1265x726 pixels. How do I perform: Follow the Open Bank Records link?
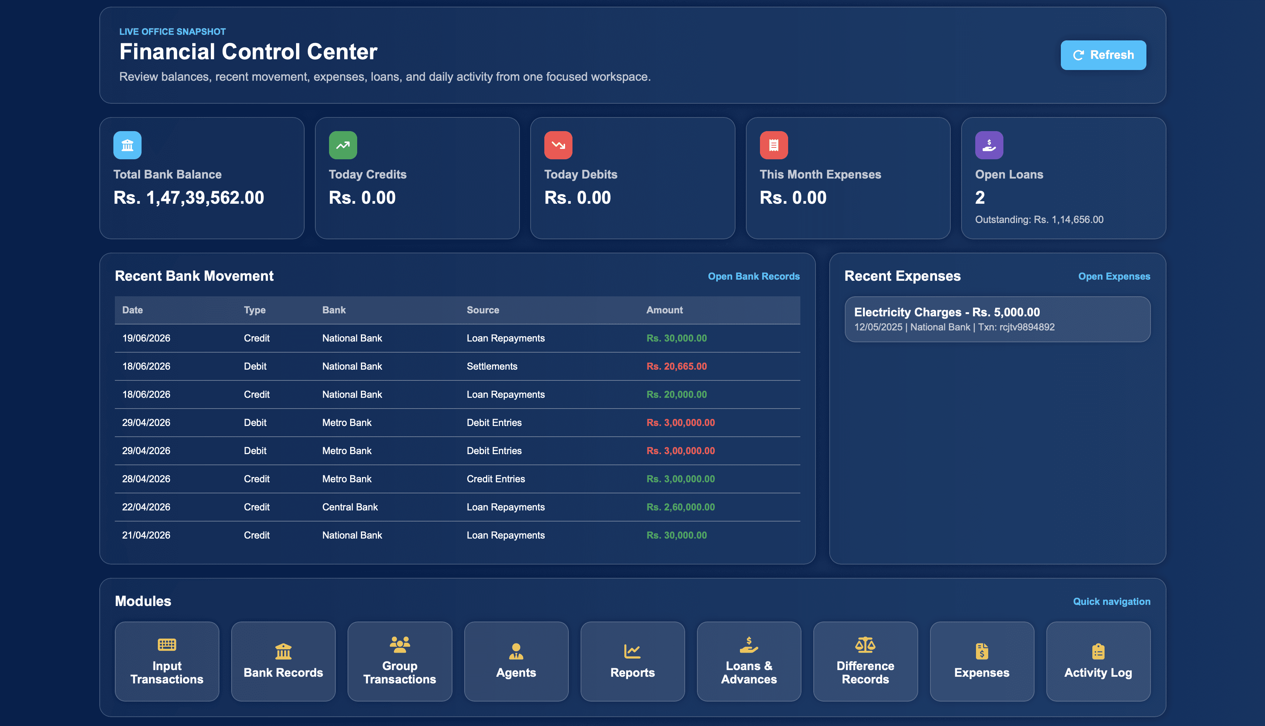pyautogui.click(x=753, y=276)
